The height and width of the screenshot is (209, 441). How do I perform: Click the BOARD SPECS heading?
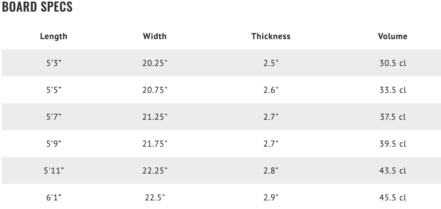37,6
